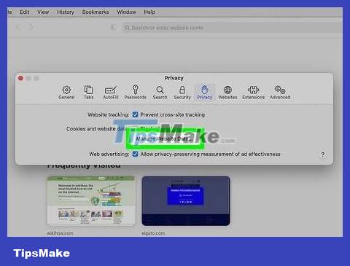Screen dimensions: 350x266
Task: Toggle Prevent cross-site tracking checkbox
Action: 135,114
